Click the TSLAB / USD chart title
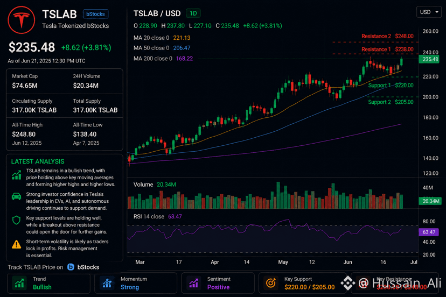 157,13
